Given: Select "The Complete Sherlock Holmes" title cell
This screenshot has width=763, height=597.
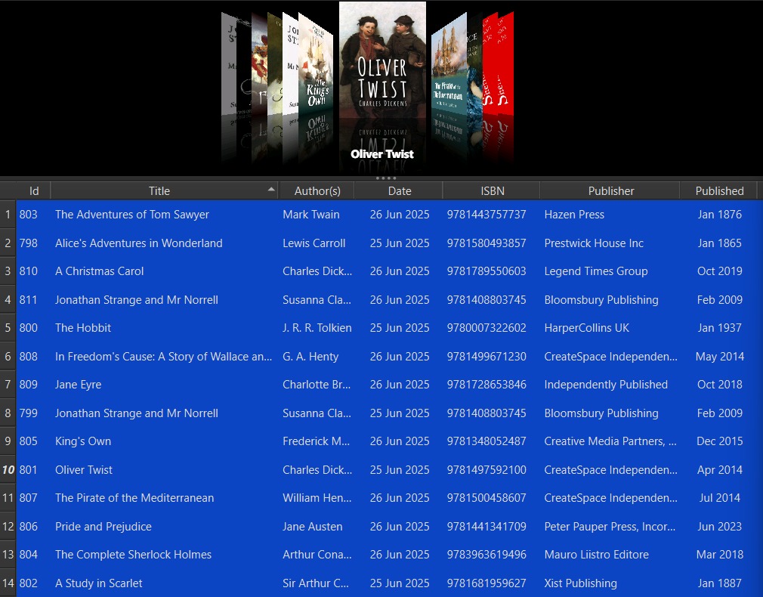Looking at the screenshot, I should [x=133, y=555].
